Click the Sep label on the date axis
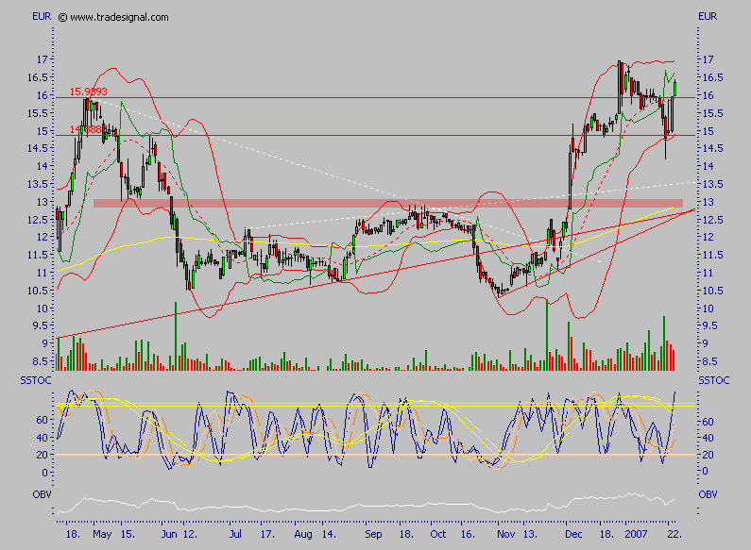 373,533
